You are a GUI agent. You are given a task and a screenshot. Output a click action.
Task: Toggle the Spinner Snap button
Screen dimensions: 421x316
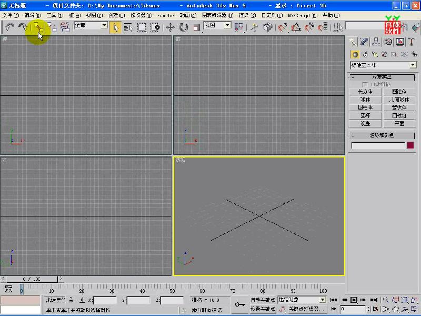tap(323, 27)
